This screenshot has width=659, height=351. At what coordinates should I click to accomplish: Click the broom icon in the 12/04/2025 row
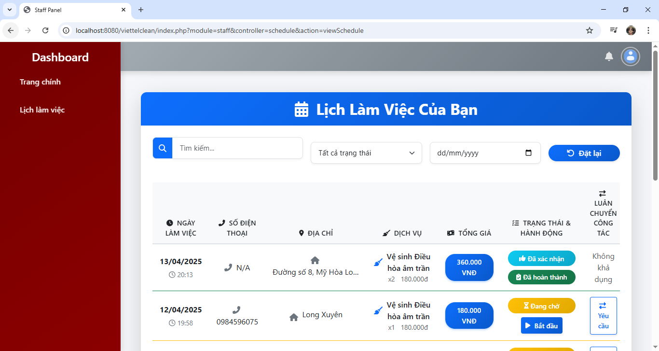(x=378, y=310)
